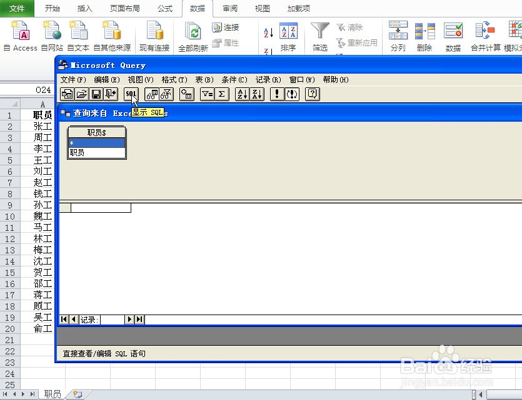This screenshot has width=522, height=400.
Task: Click insert new worksheet tab icon
Action: click(78, 394)
